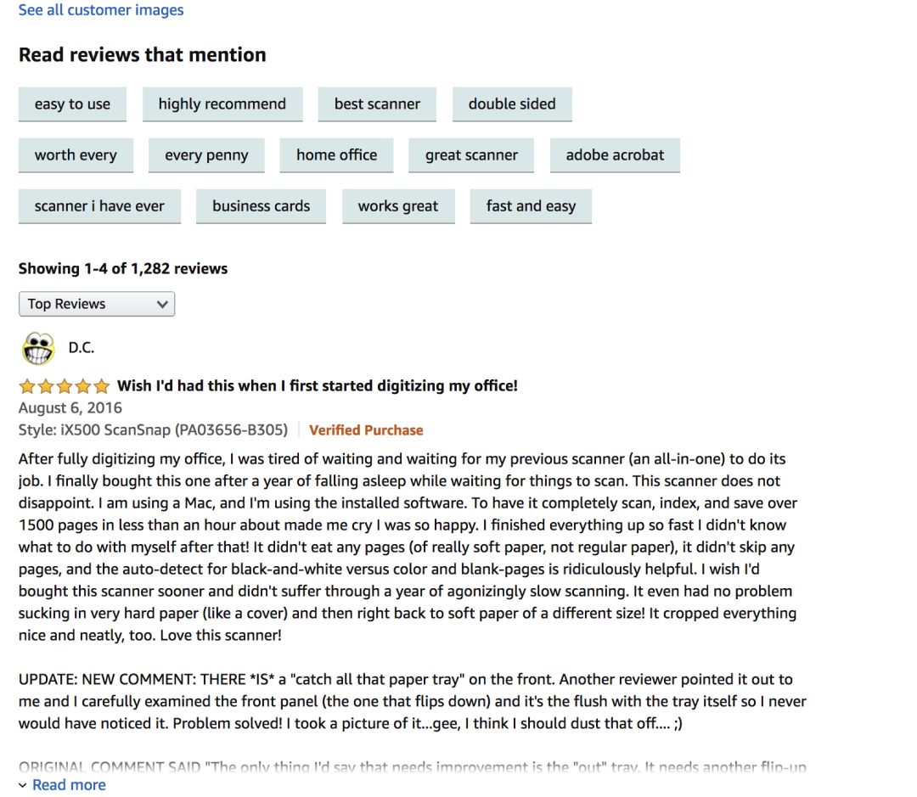917x797 pixels.
Task: Filter reviews mentioning "highly recommend"
Action: point(222,104)
